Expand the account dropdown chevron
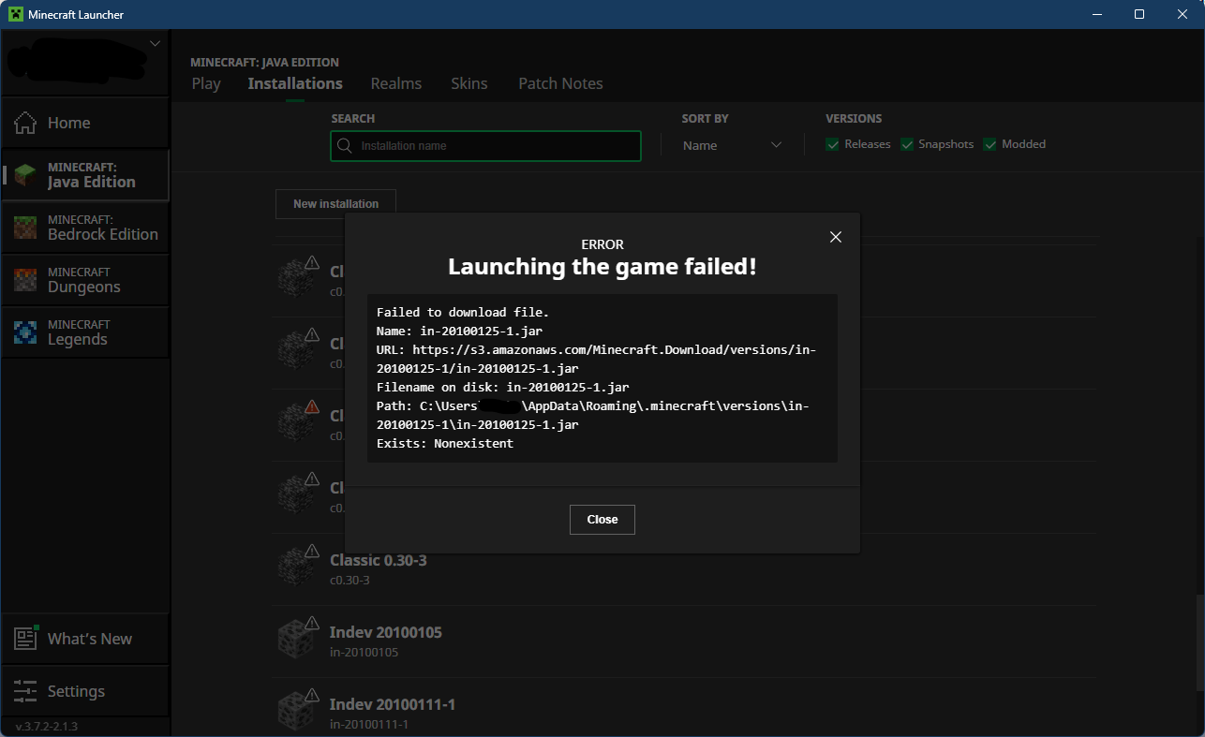The image size is (1205, 737). tap(156, 43)
